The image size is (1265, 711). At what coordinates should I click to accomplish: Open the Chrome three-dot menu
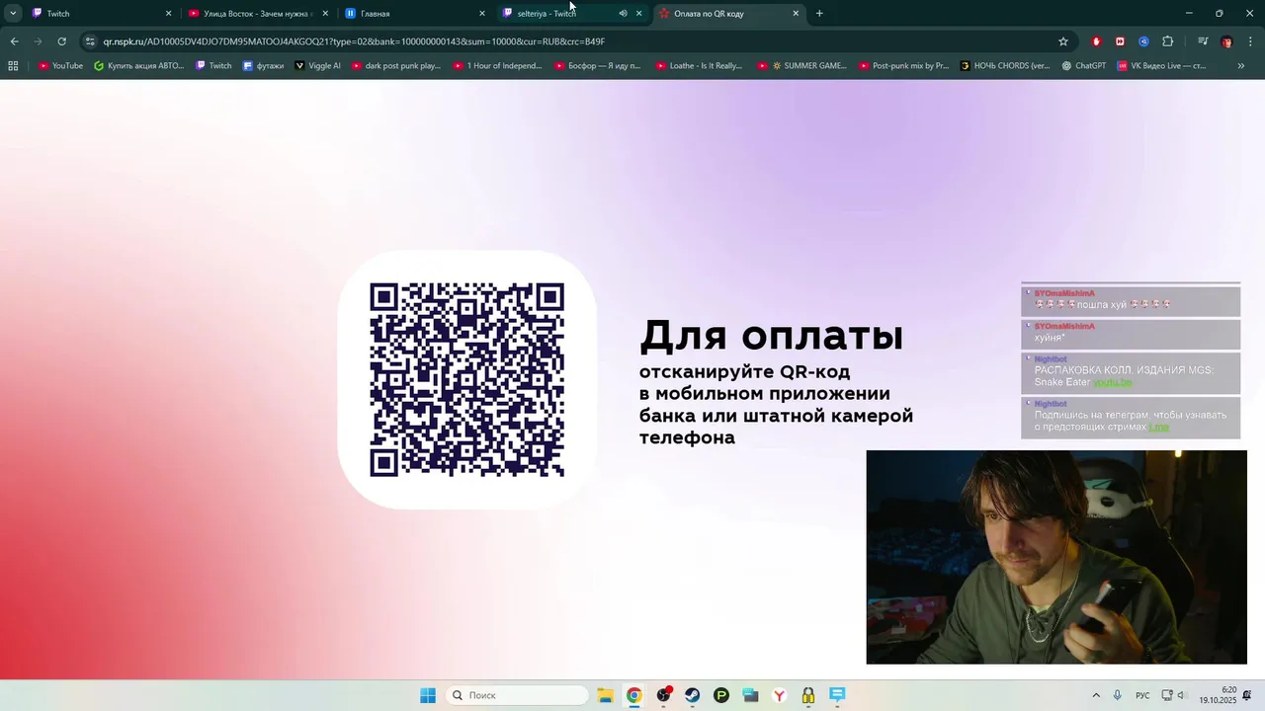tap(1250, 41)
